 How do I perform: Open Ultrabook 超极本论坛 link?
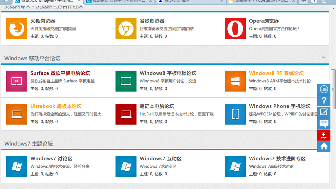[56, 106]
